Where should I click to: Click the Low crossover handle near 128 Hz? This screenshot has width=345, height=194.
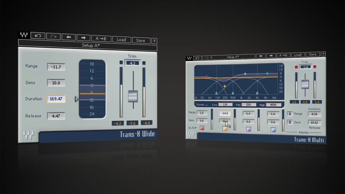[216, 93]
